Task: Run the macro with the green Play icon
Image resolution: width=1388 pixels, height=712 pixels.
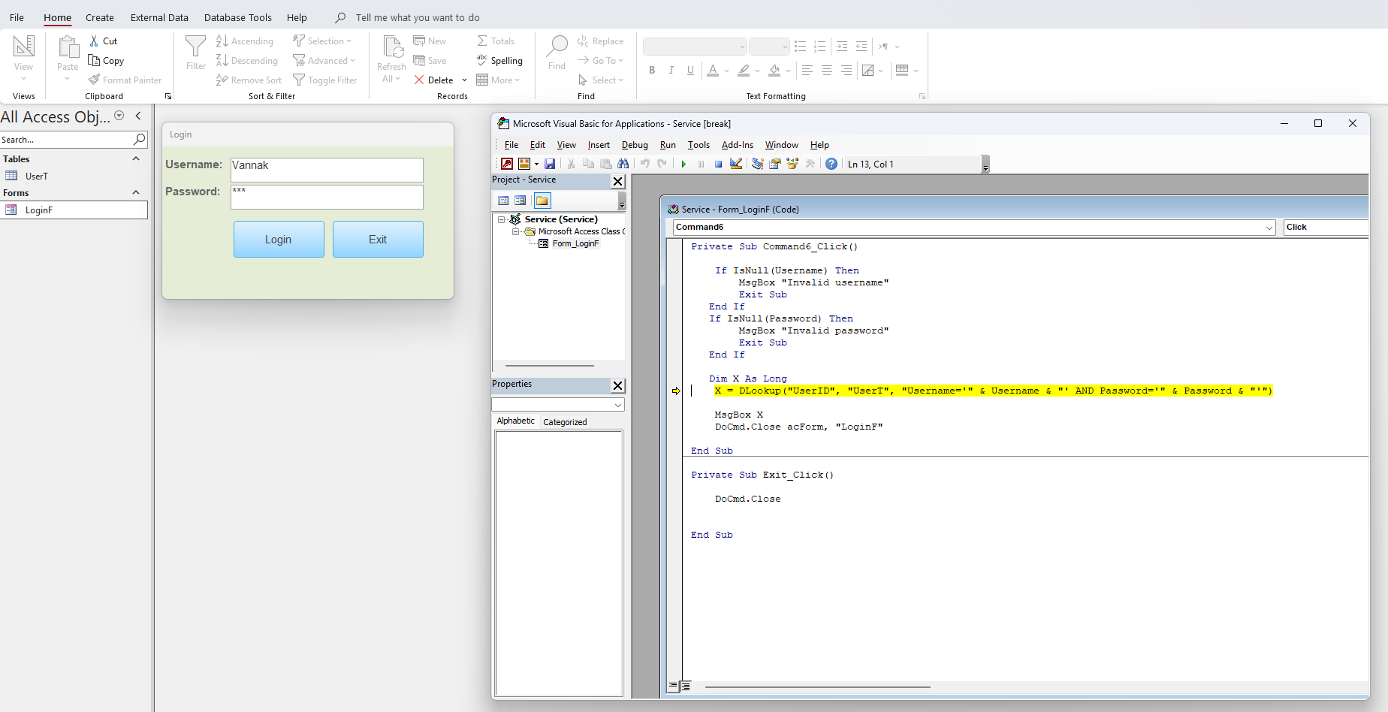Action: click(683, 164)
